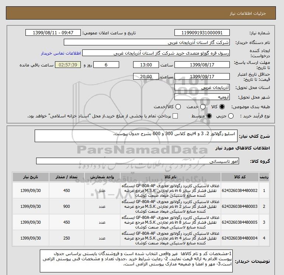284x275 pixels.
Task: Choose the جزیی purchase type radio
Action: pyautogui.click(x=231, y=116)
